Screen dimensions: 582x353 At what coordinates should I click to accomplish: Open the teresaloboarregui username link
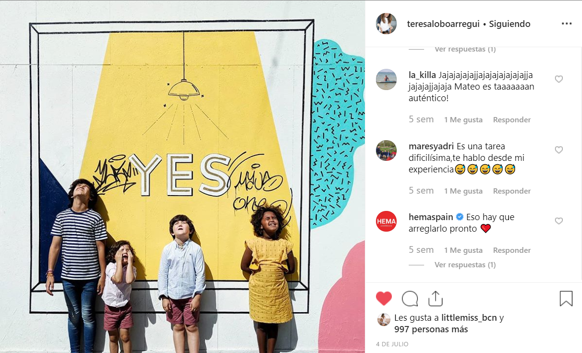443,24
